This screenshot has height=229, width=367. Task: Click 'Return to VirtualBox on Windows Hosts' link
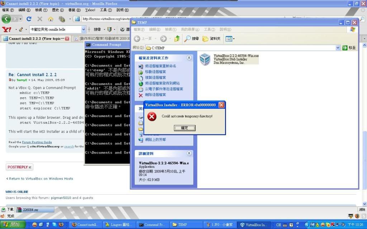pyautogui.click(x=39, y=179)
